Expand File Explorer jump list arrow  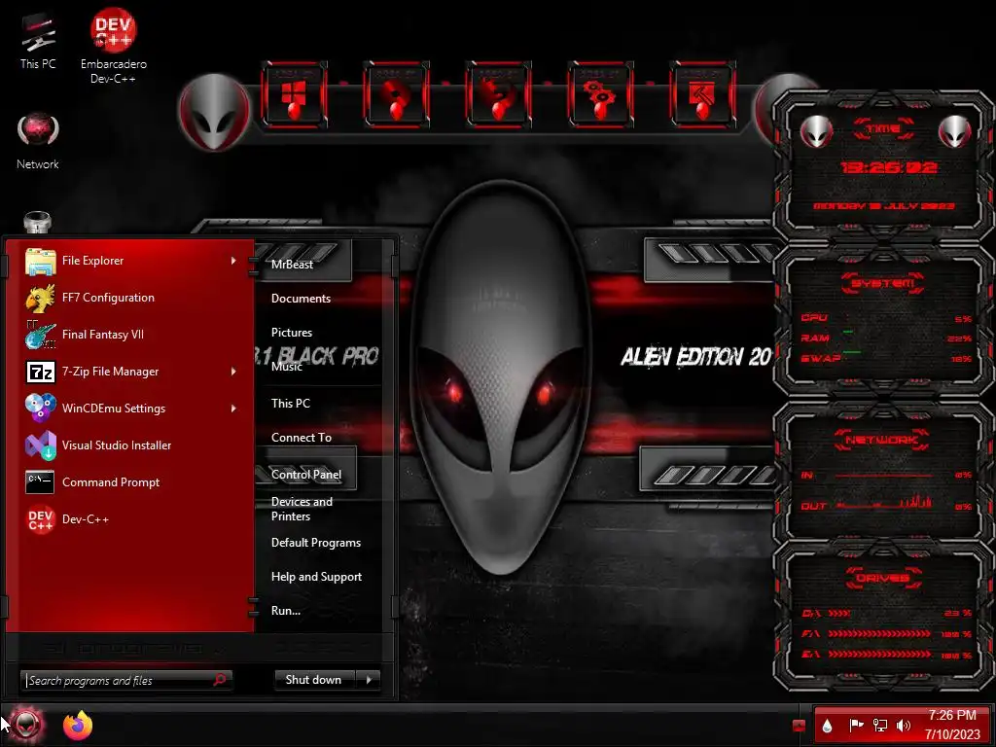233,261
